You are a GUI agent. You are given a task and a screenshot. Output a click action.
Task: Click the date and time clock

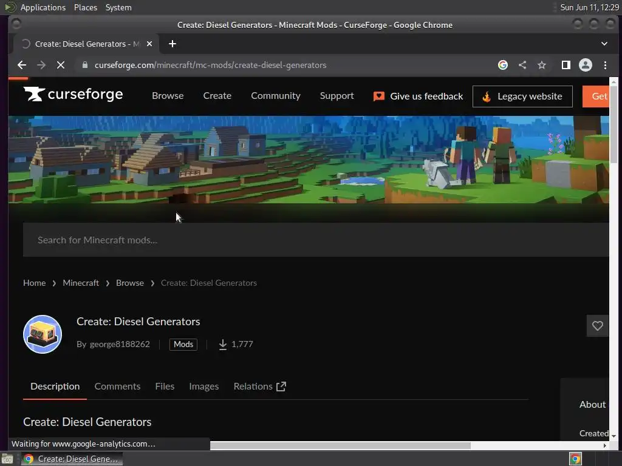click(x=589, y=7)
